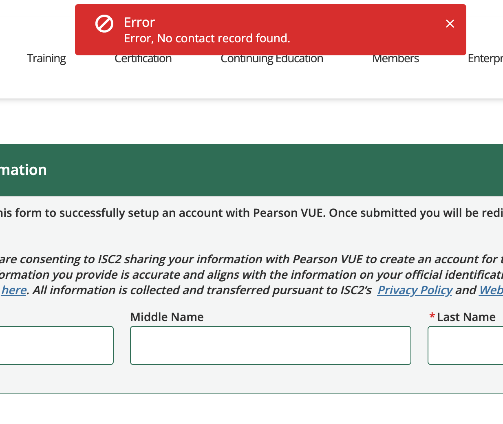Open the Continuing Education navigation menu
This screenshot has width=503, height=424.
coord(271,58)
